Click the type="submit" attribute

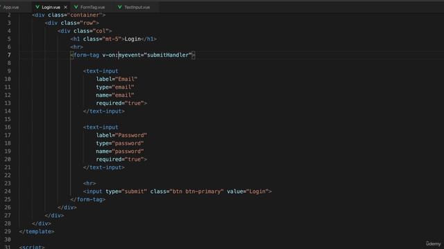pyautogui.click(x=126, y=191)
